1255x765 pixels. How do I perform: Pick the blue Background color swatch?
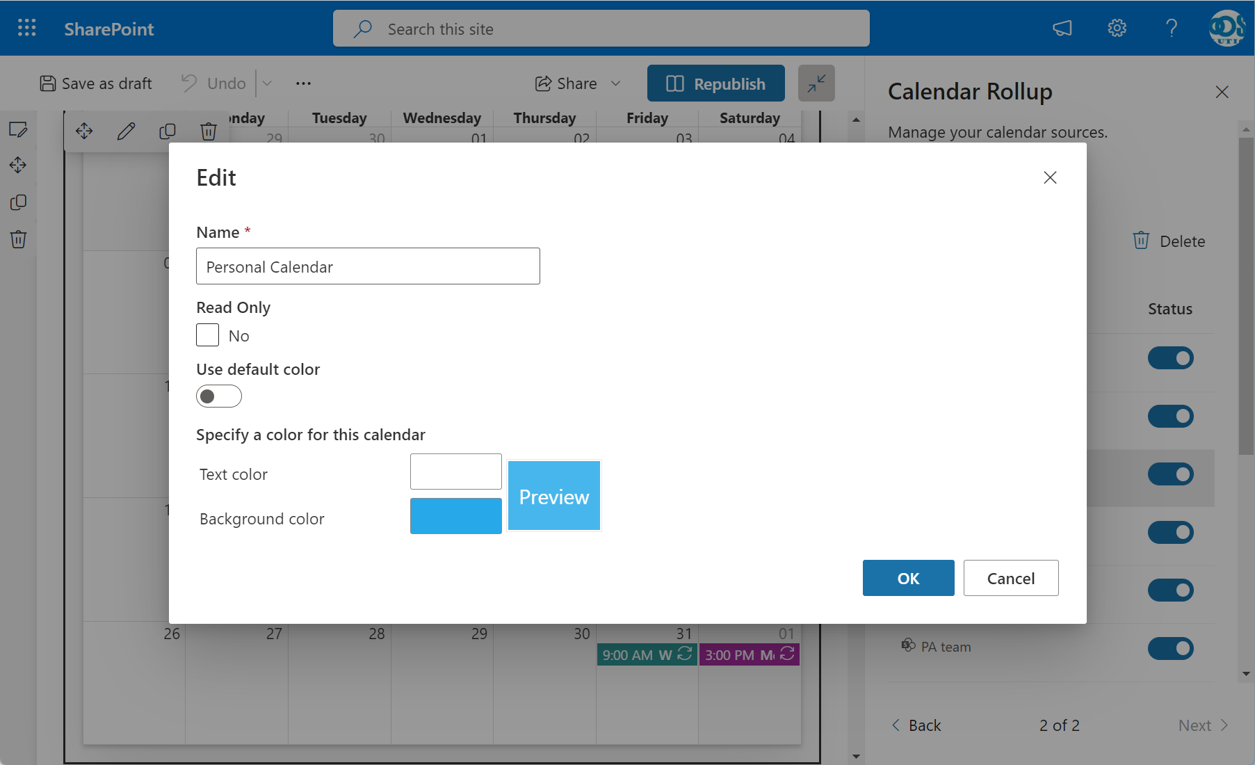pos(455,516)
